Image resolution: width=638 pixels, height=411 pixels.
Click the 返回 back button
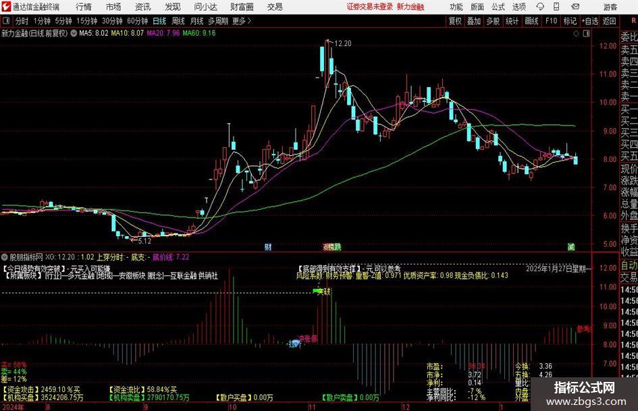coord(609,21)
